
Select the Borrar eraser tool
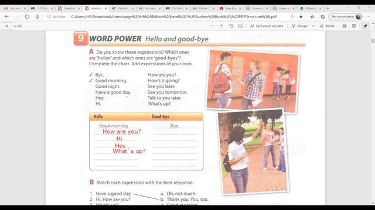[327, 26]
